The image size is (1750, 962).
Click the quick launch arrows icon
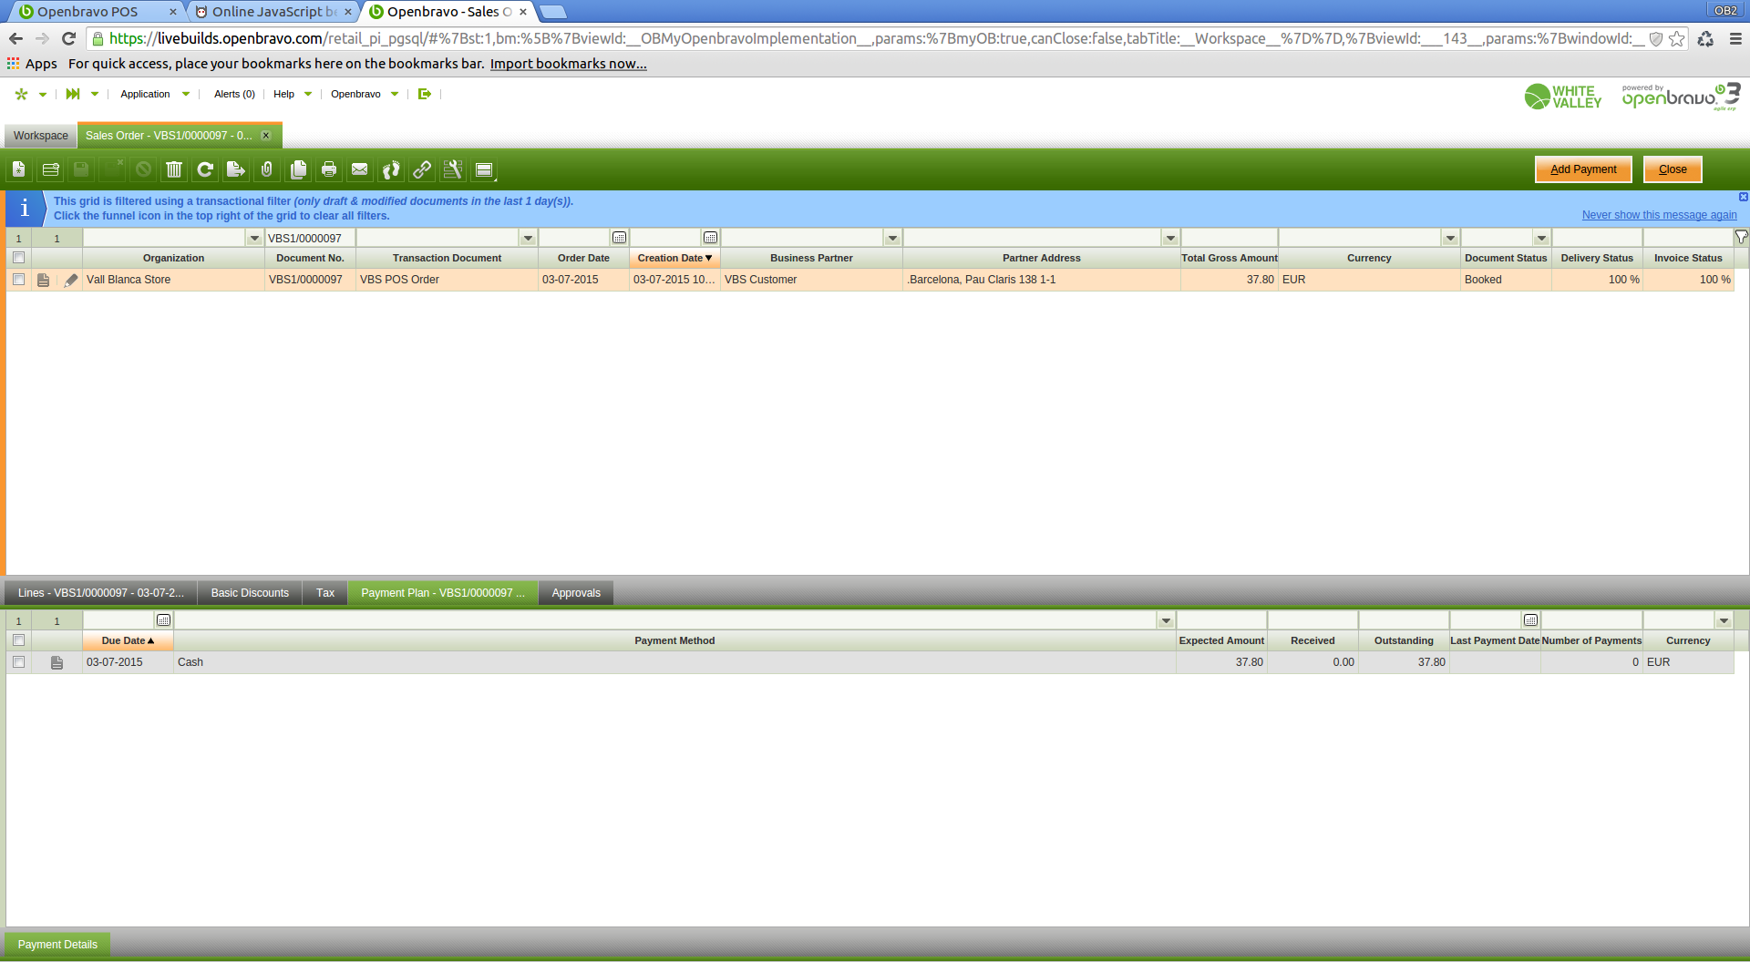click(73, 94)
